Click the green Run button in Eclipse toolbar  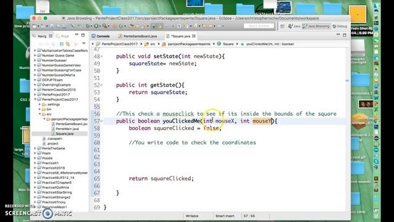click(x=96, y=26)
